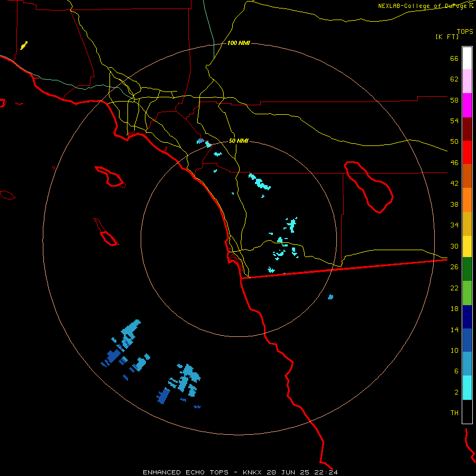Click the yellow radar echo on the map

24,45
